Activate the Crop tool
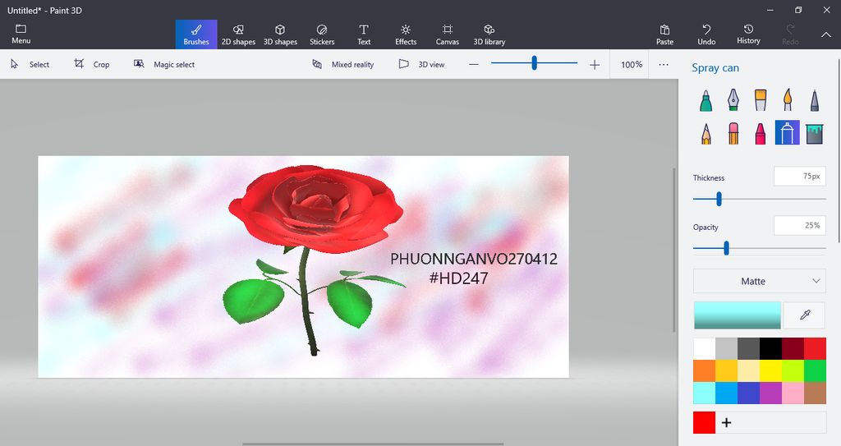The width and height of the screenshot is (841, 446). tap(92, 64)
